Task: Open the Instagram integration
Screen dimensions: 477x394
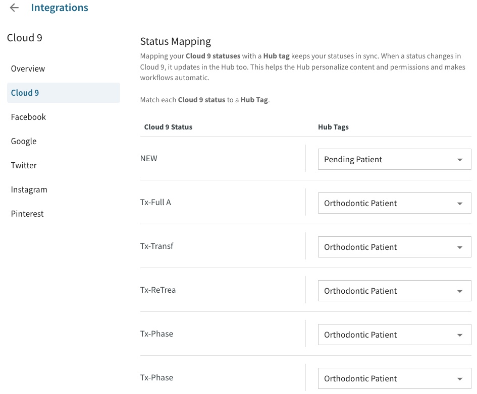Action: point(29,189)
